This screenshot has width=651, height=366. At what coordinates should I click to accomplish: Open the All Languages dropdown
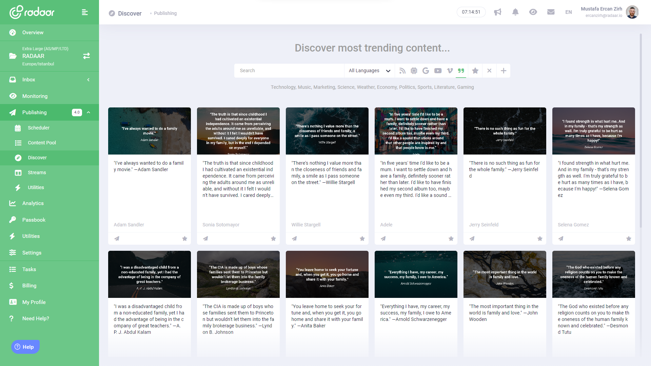369,71
